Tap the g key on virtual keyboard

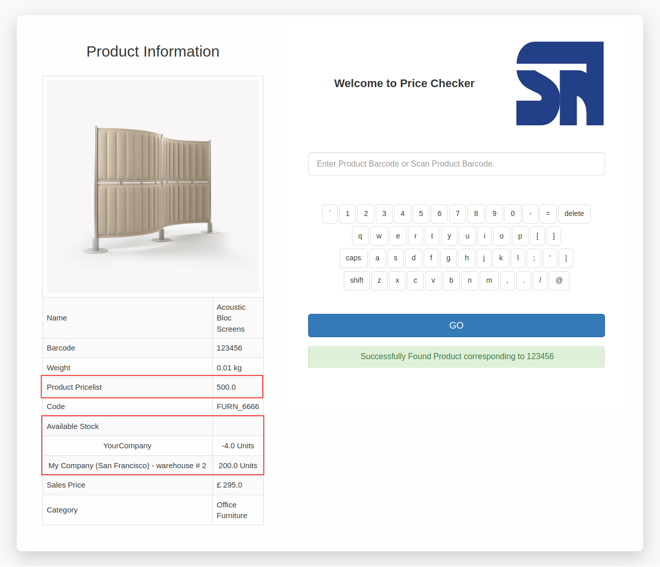(x=448, y=258)
